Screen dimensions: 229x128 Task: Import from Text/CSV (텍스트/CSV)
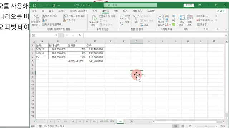[49, 16]
